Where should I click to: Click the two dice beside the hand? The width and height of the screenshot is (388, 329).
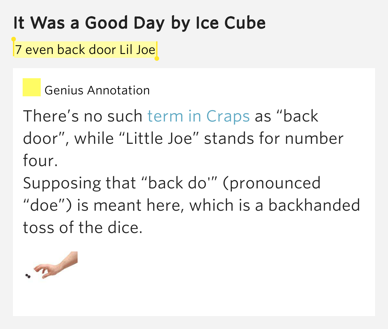(28, 276)
